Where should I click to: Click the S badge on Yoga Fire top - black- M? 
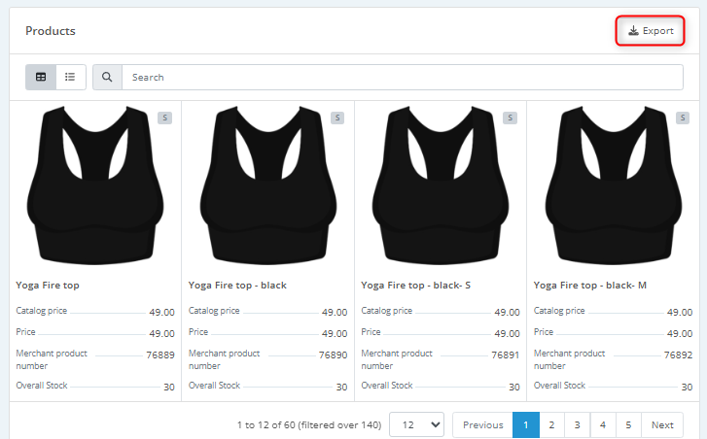click(683, 118)
